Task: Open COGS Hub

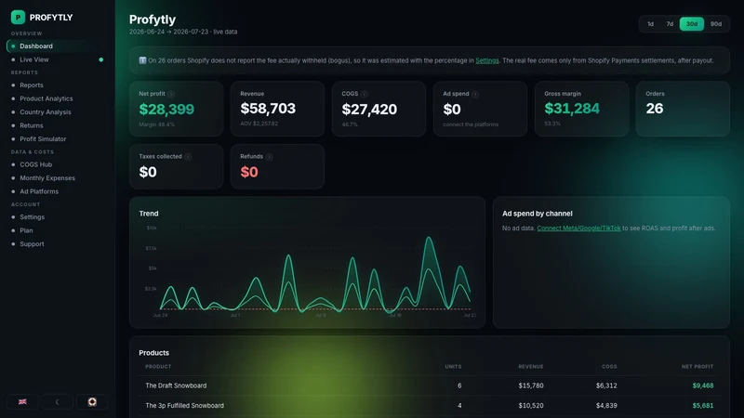Action: point(57,164)
